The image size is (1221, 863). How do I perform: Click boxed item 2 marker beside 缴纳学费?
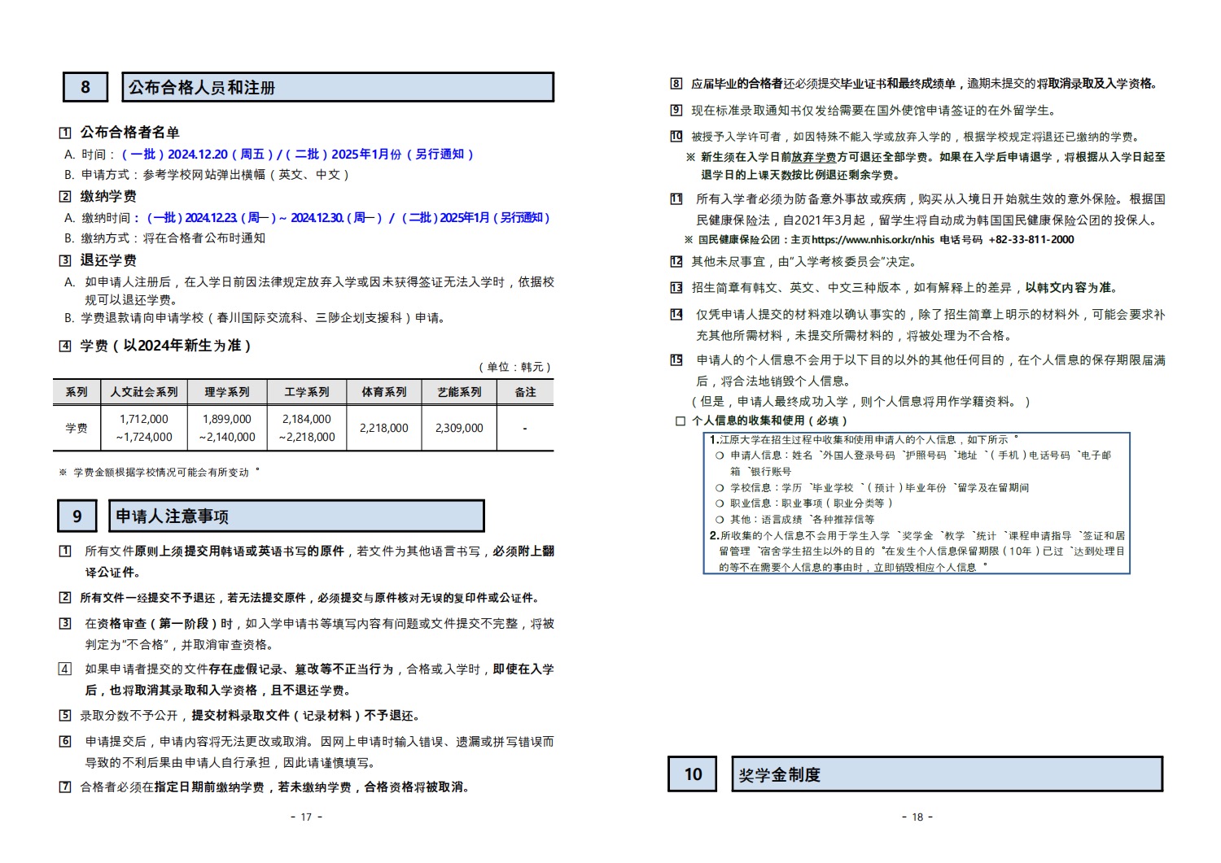point(65,197)
